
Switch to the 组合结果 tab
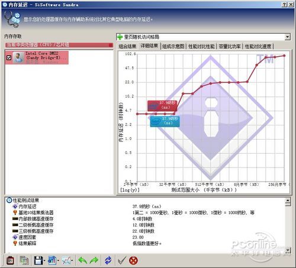coord(127,46)
